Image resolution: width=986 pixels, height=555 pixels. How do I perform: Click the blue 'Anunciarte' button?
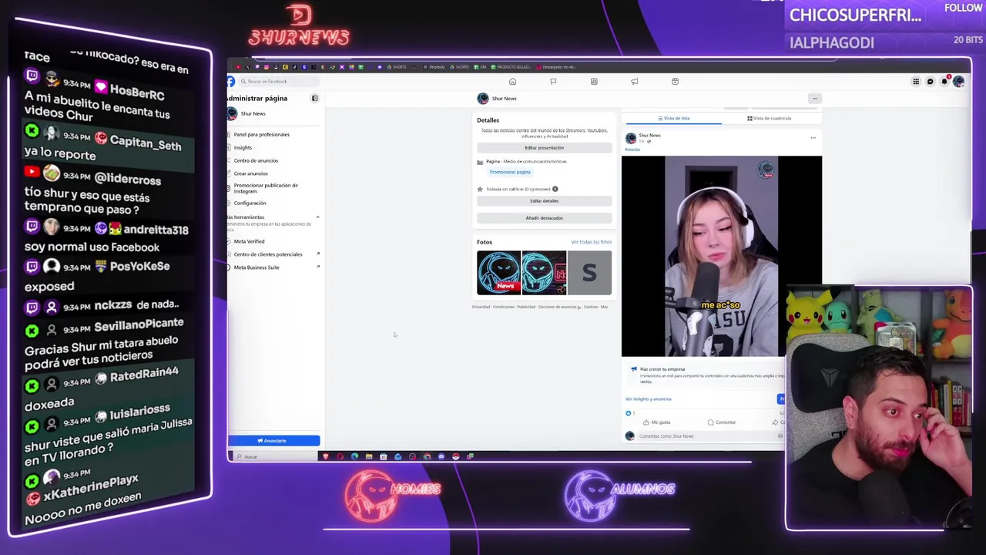(x=273, y=440)
